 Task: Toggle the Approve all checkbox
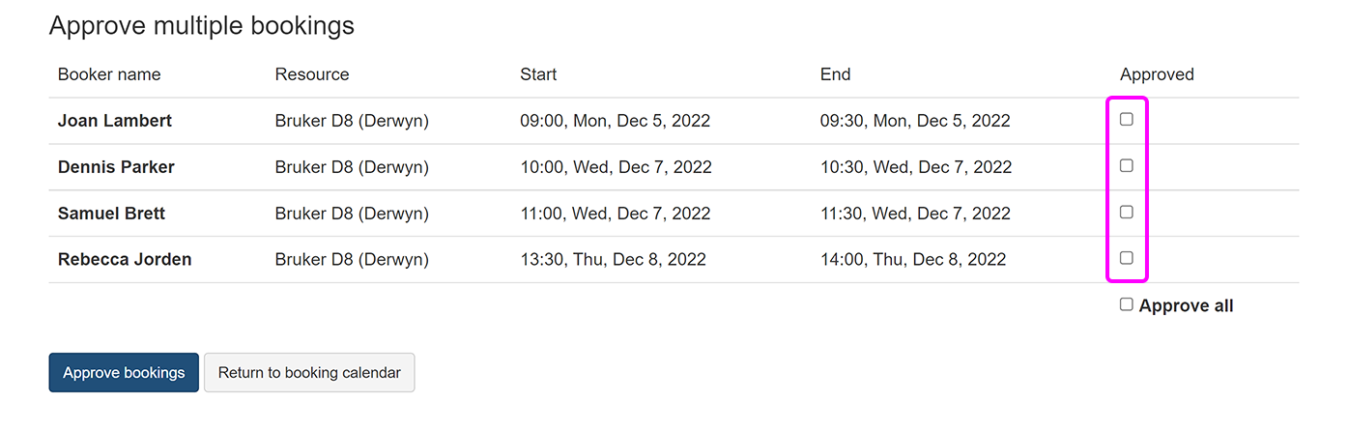(x=1126, y=304)
